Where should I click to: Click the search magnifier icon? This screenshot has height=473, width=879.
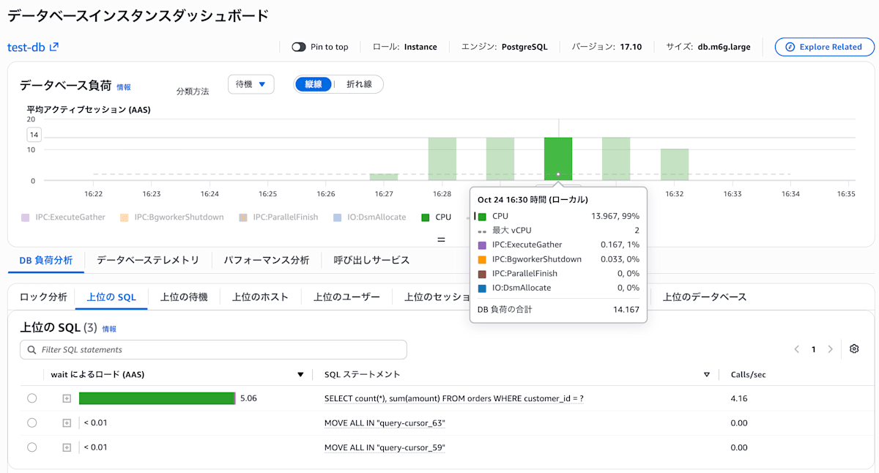pos(31,350)
